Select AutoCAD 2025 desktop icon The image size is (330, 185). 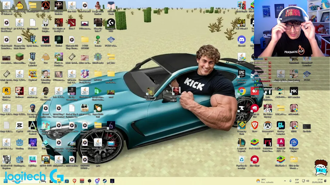point(281,145)
